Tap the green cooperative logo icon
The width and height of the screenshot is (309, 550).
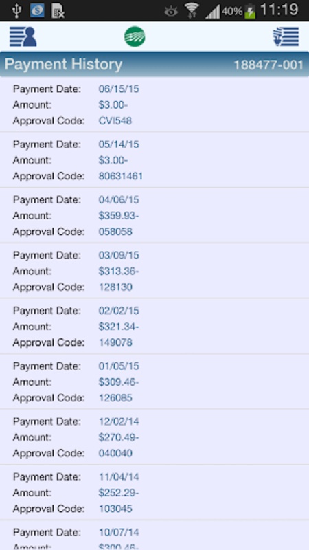pos(135,37)
